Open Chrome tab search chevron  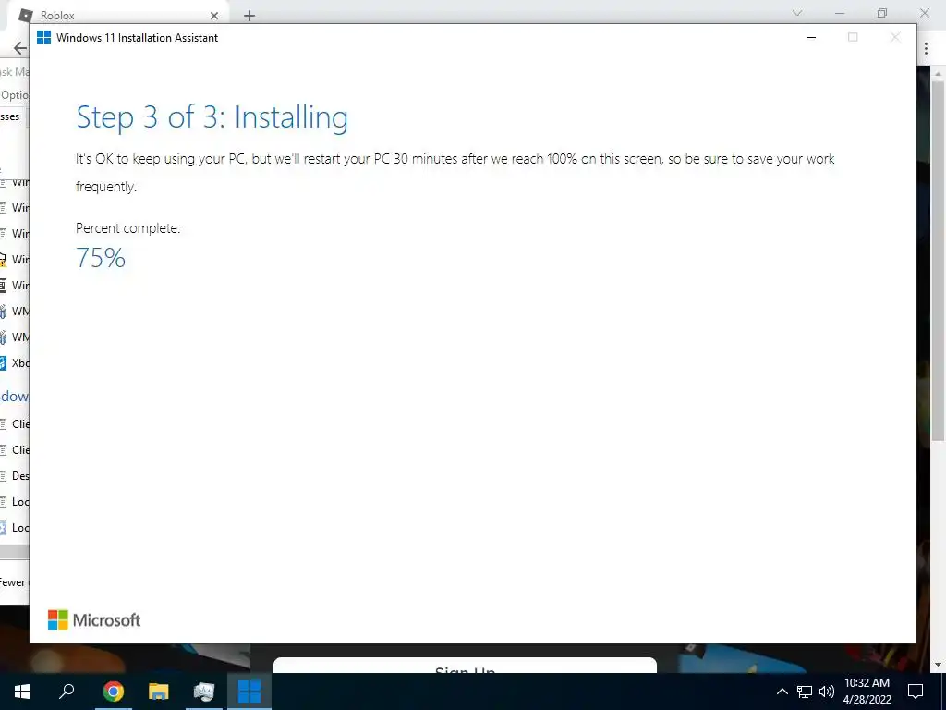click(x=797, y=13)
